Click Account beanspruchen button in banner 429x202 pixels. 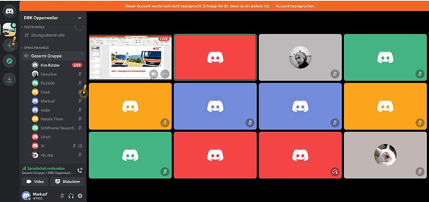[x=294, y=6]
